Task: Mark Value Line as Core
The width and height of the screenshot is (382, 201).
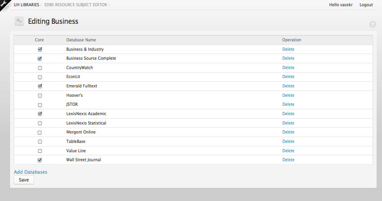Action: tap(40, 151)
